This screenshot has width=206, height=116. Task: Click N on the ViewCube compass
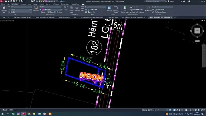[197, 25]
